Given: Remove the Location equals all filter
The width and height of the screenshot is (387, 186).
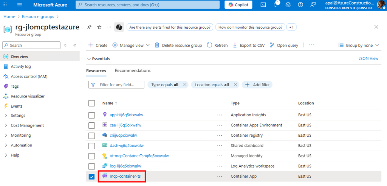Looking at the screenshot, I should 235,85.
